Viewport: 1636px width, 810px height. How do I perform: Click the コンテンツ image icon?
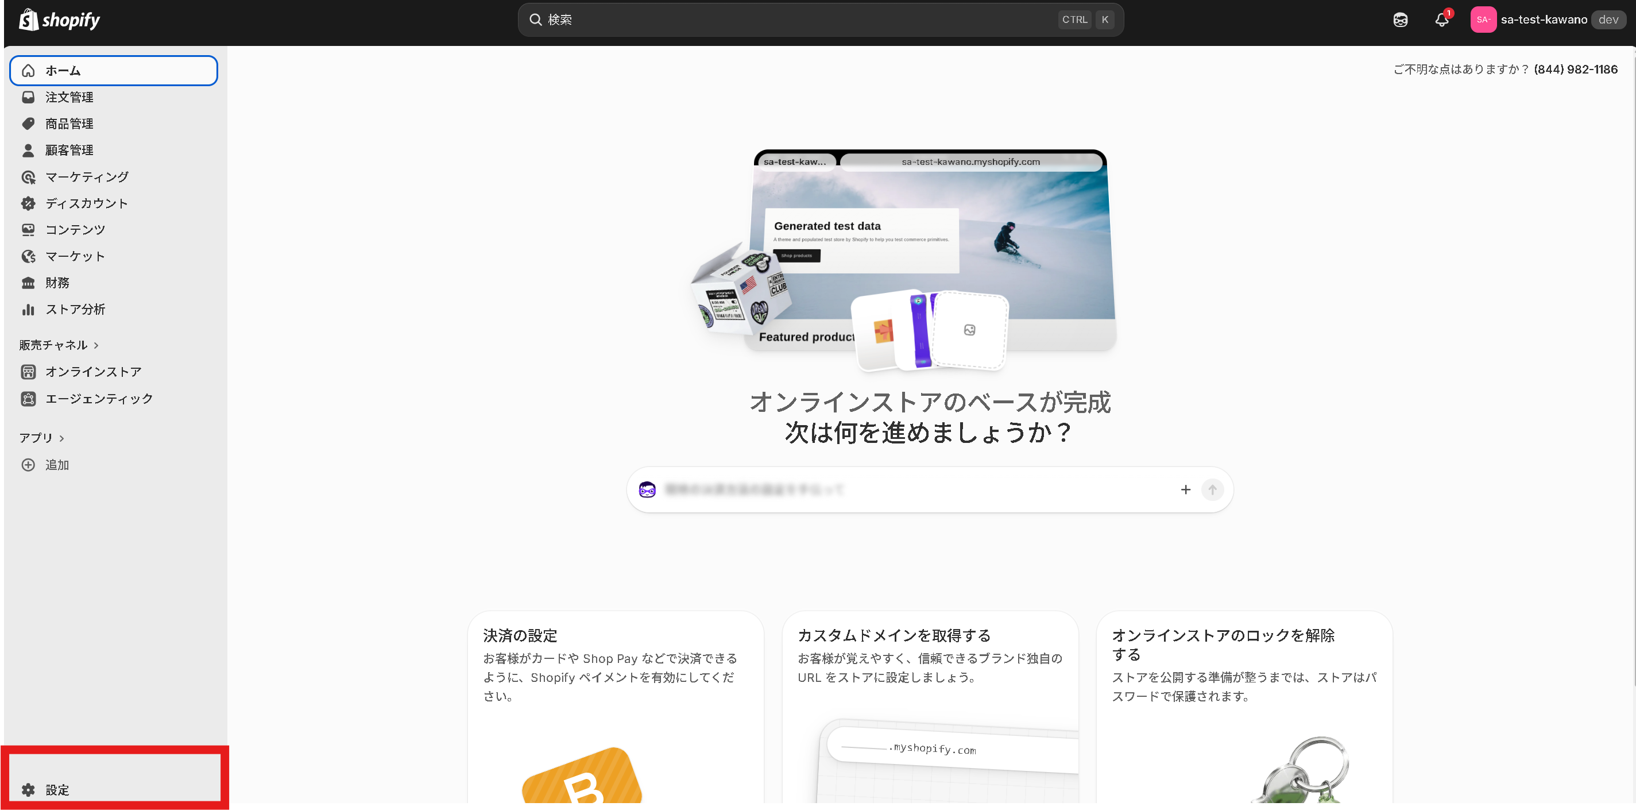[x=29, y=230]
